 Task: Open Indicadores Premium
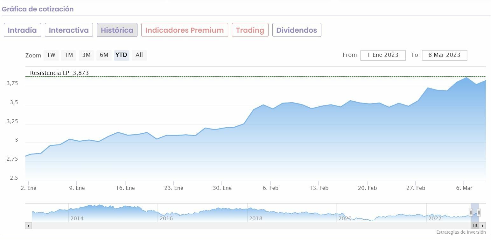click(185, 30)
